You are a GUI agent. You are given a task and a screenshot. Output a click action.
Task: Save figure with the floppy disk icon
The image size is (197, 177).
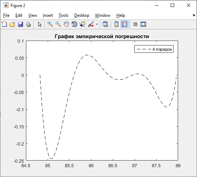click(x=20, y=24)
